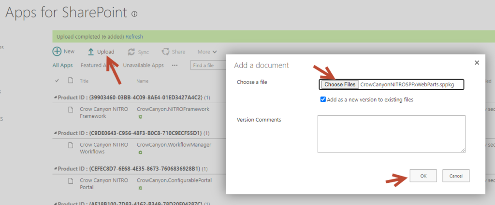Screen dimensions: 495x205
Task: Open the CrowCanyon.ConfigurablePortal name link
Action: pyautogui.click(x=174, y=180)
